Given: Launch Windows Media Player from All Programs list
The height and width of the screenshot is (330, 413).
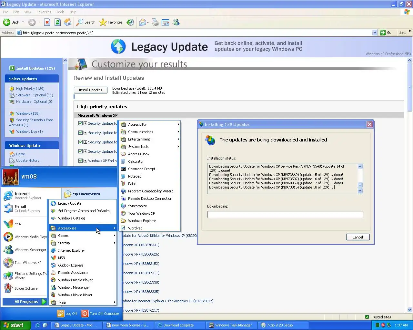Looking at the screenshot, I should 83,280.
